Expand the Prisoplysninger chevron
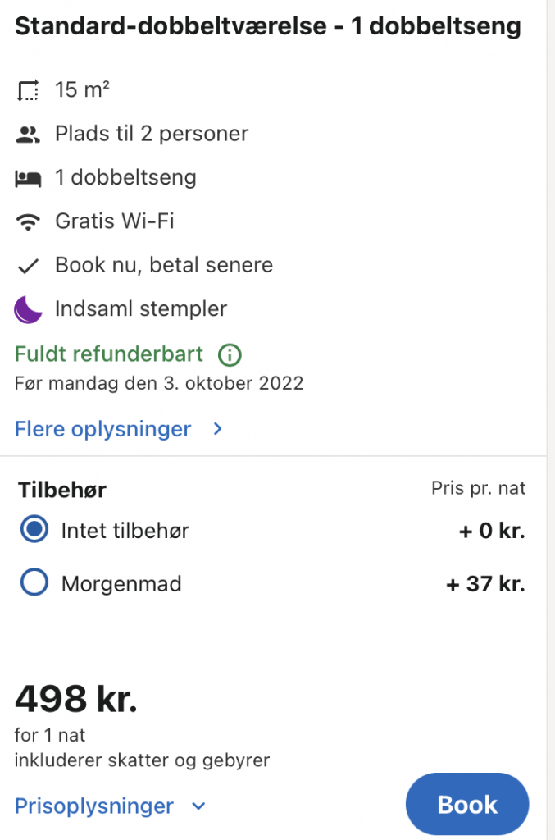Screen dimensions: 555x840 point(198,806)
